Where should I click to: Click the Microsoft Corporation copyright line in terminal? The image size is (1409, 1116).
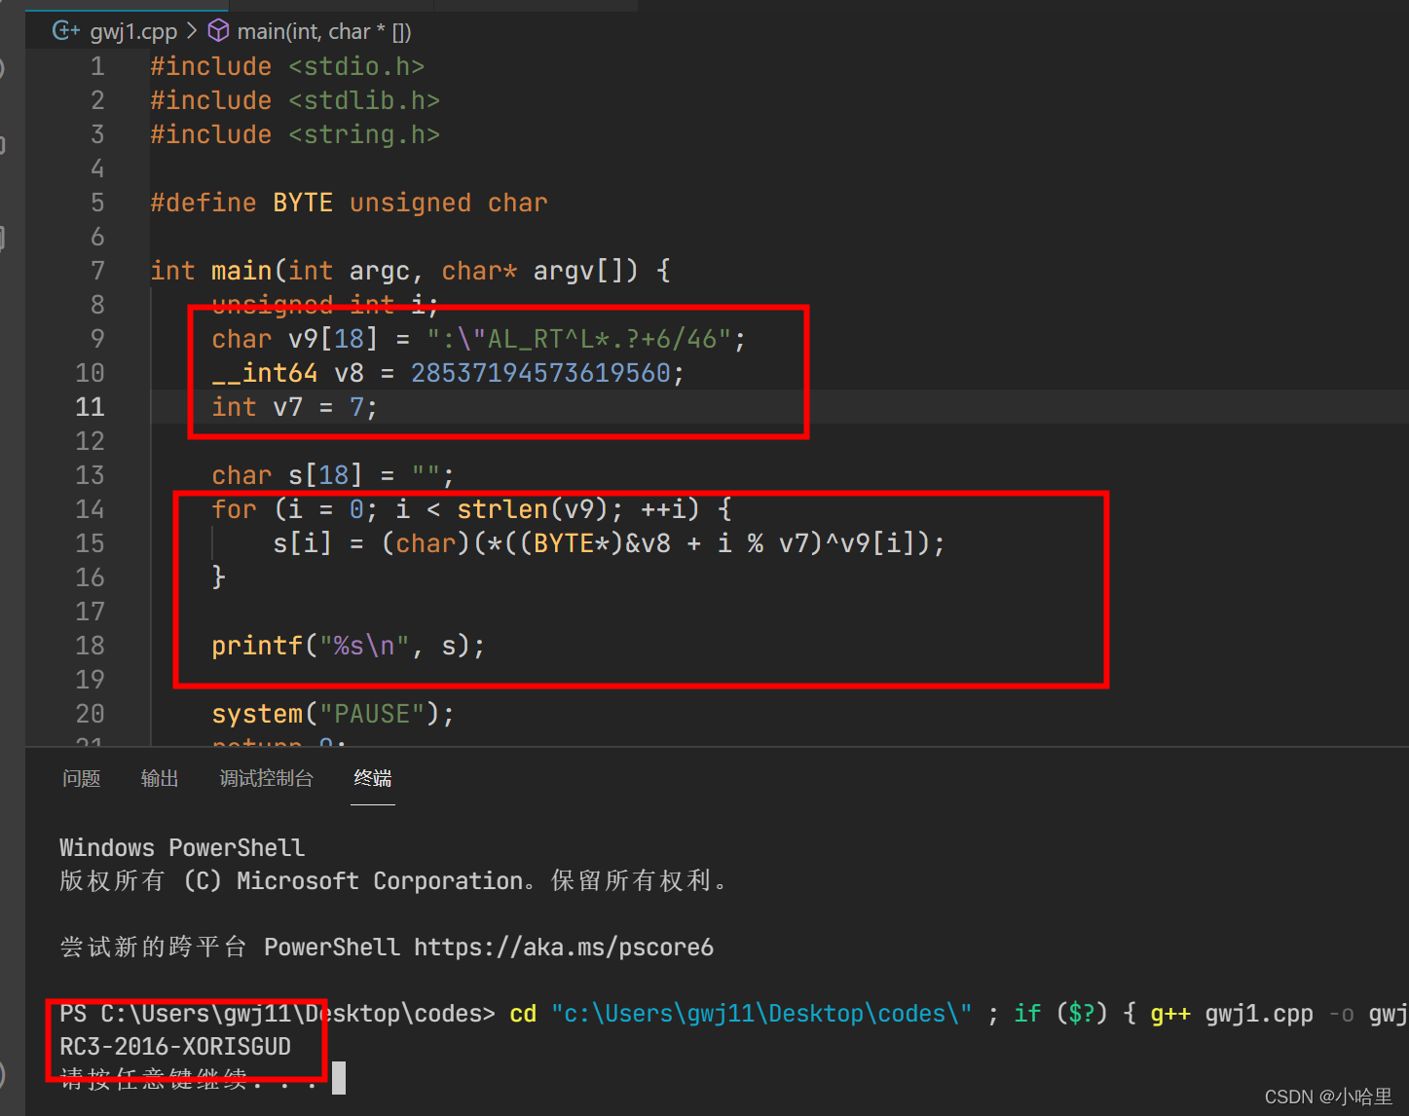tap(394, 880)
